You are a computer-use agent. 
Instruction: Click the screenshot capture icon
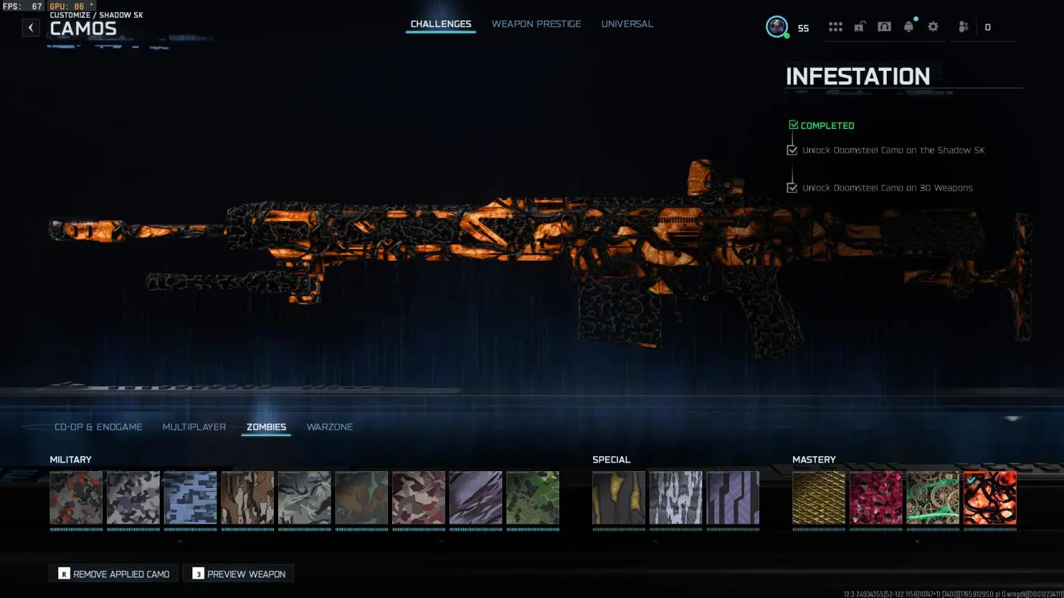pyautogui.click(x=884, y=26)
